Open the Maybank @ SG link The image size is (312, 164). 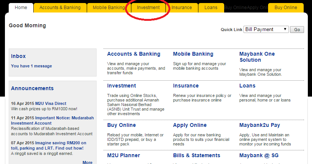coord(259,155)
